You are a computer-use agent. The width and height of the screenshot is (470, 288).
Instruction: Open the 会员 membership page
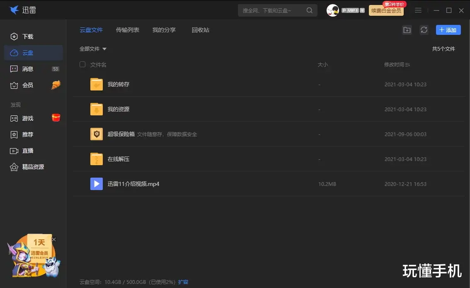[27, 85]
